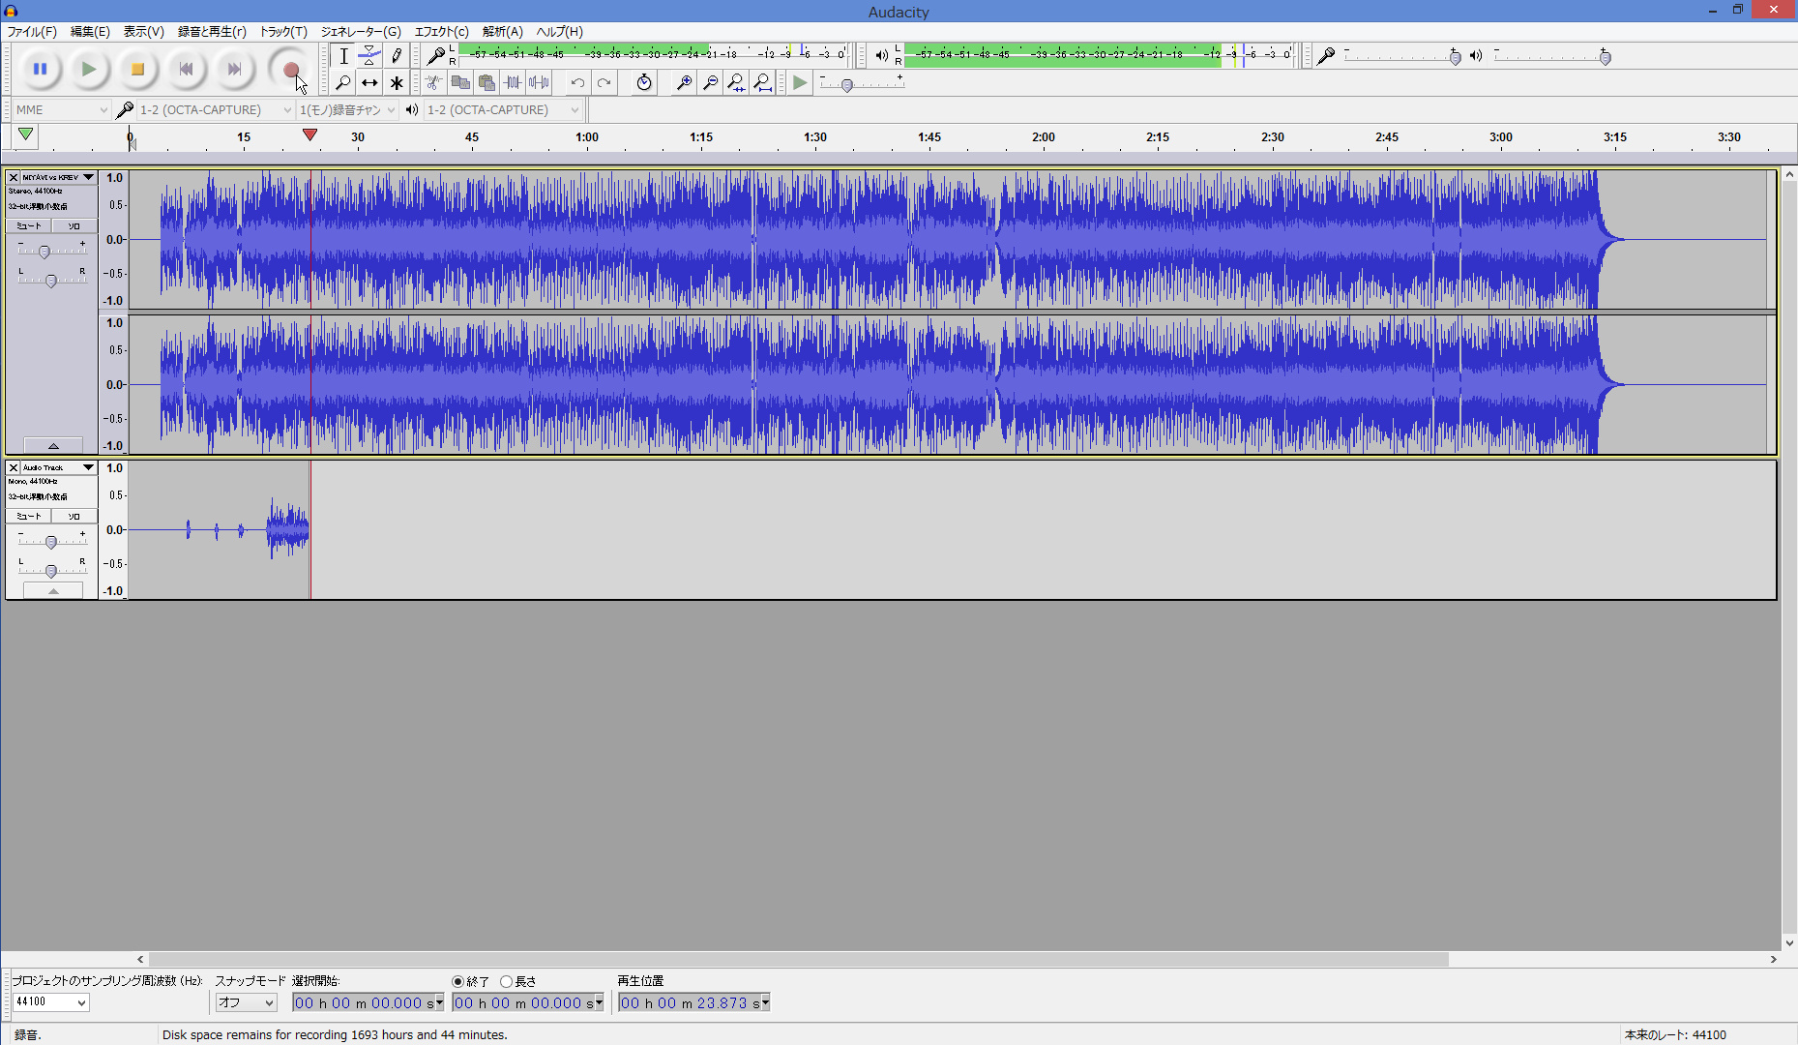1798x1045 pixels.
Task: Click the selection start time field
Action: pos(368,1002)
